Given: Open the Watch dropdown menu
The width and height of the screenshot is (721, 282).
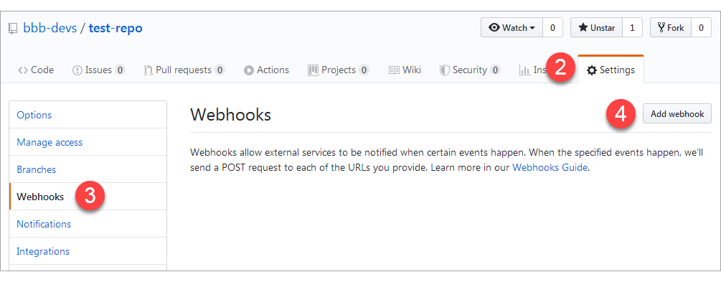Looking at the screenshot, I should point(512,27).
